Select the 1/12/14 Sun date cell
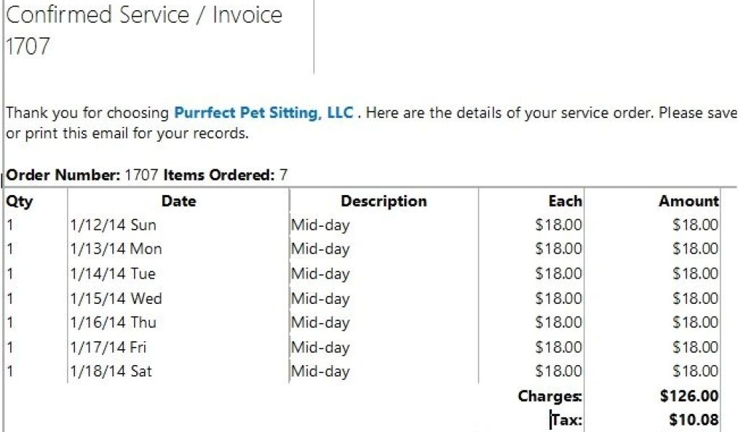Viewport: 738px width, 432px height. click(113, 225)
